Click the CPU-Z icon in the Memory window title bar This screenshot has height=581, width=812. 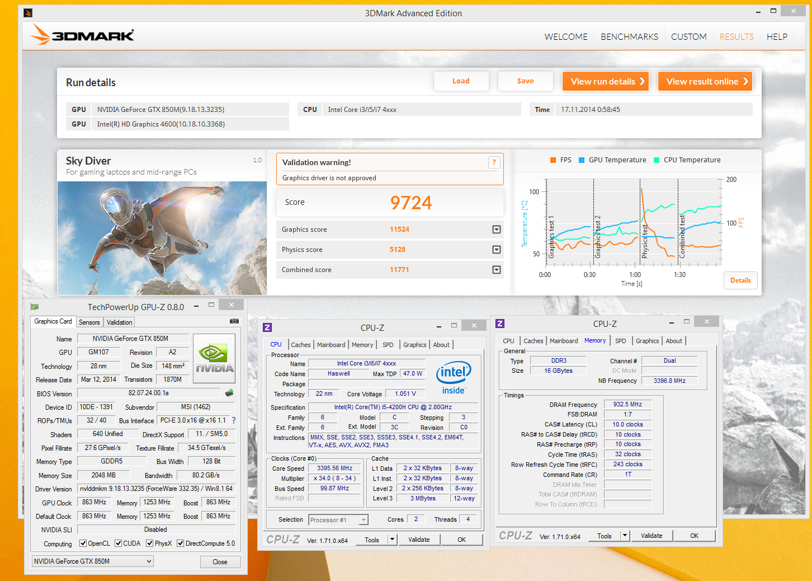tap(500, 324)
